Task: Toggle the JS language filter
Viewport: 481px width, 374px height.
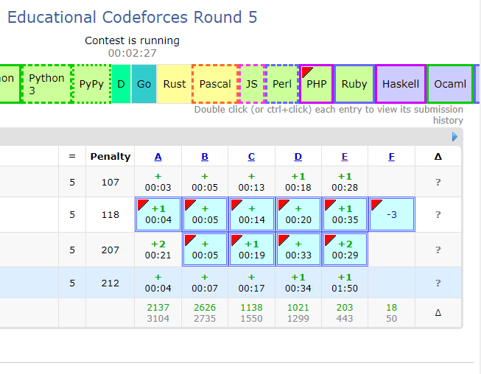Action: pyautogui.click(x=251, y=84)
